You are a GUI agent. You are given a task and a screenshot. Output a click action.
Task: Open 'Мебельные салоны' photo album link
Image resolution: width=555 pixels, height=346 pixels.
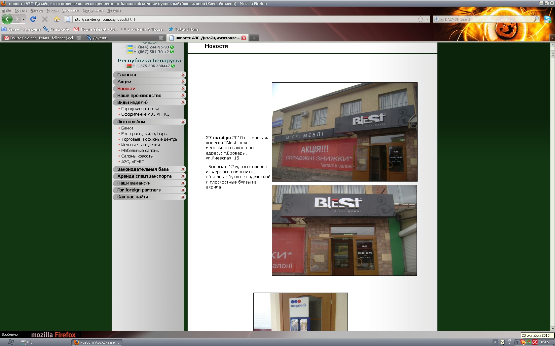(140, 151)
